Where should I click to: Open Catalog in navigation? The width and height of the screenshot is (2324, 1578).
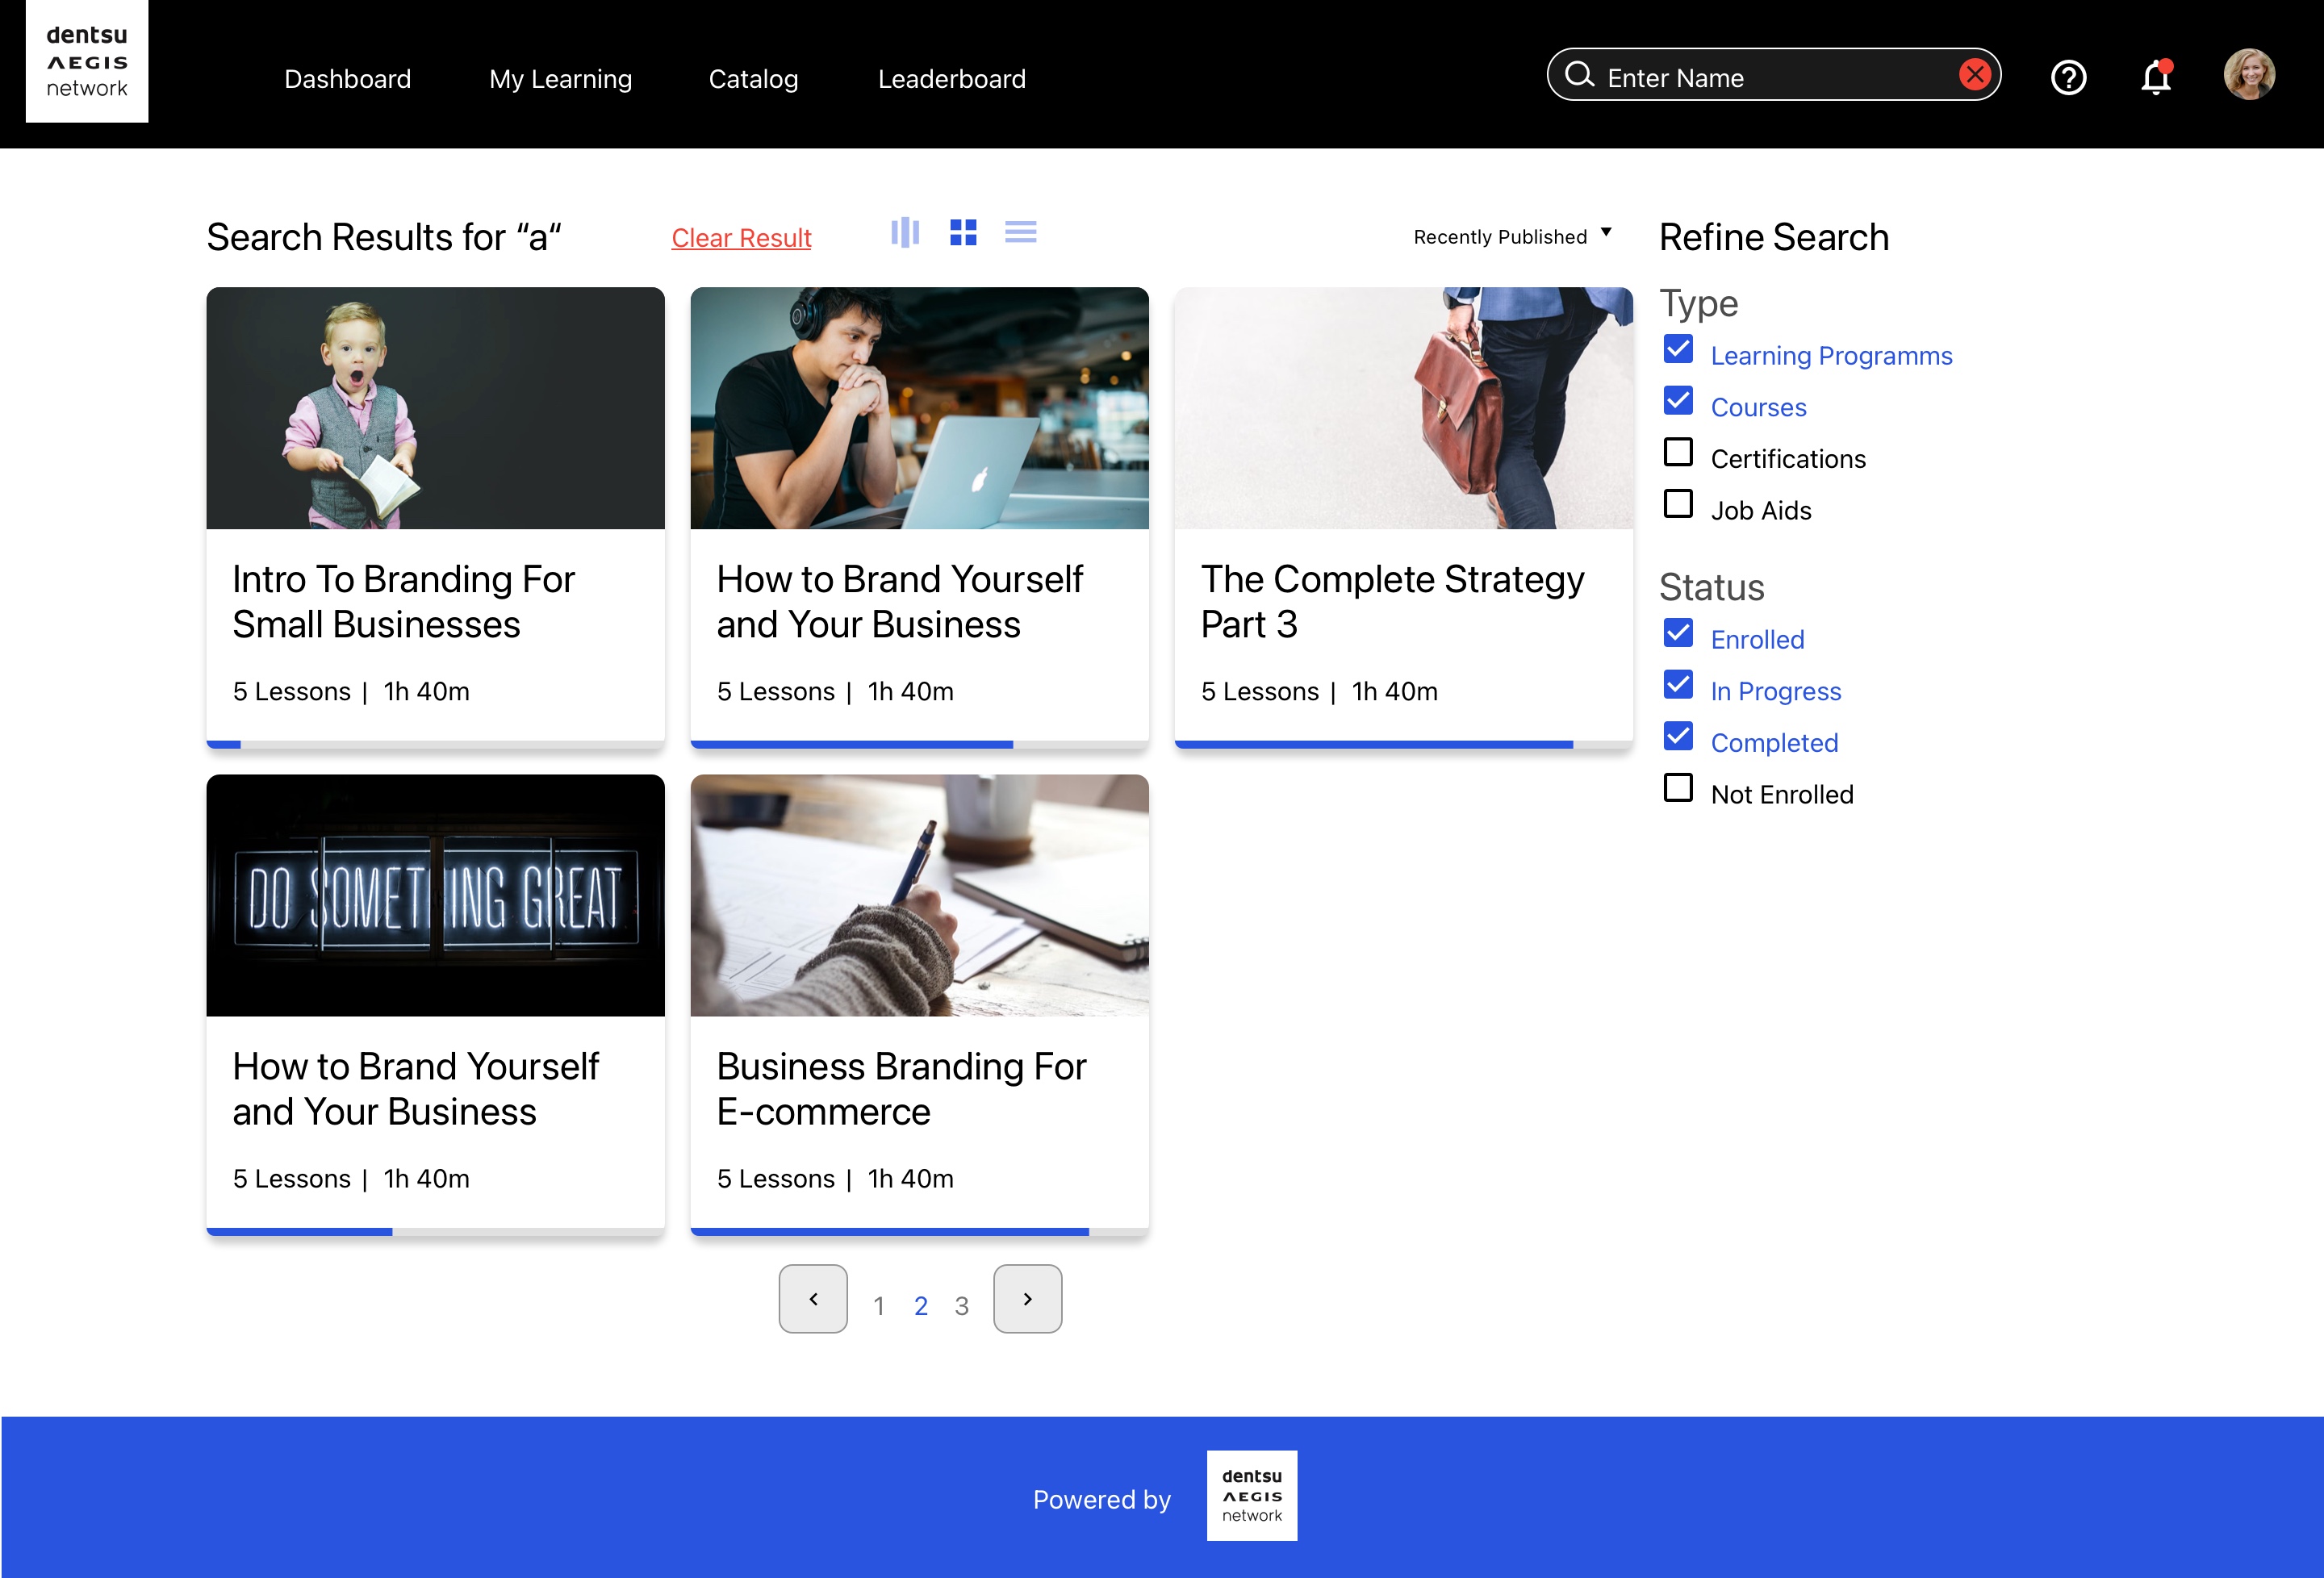[753, 79]
